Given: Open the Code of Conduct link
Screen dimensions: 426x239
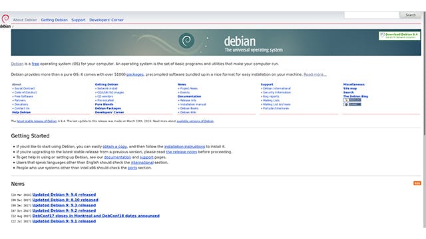Looking at the screenshot, I should (25, 92).
